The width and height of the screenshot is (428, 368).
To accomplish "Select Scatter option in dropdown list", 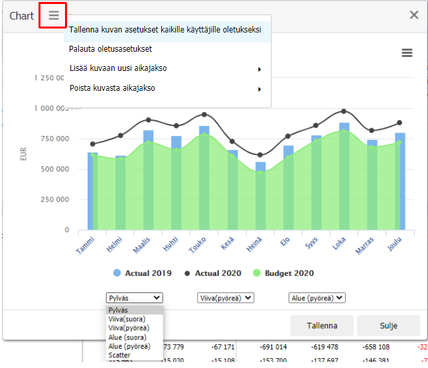I will coord(119,355).
